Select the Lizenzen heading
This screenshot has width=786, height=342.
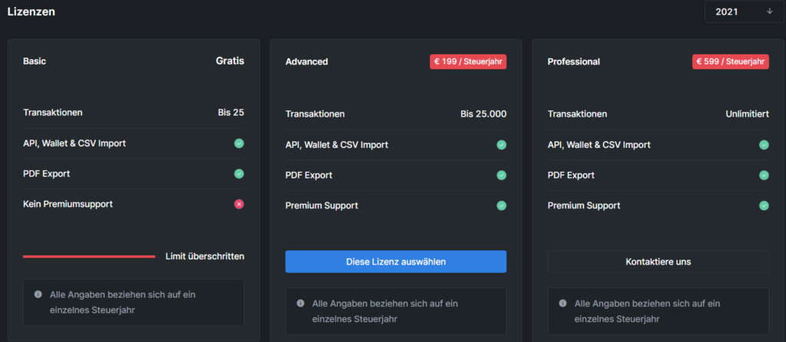click(31, 12)
